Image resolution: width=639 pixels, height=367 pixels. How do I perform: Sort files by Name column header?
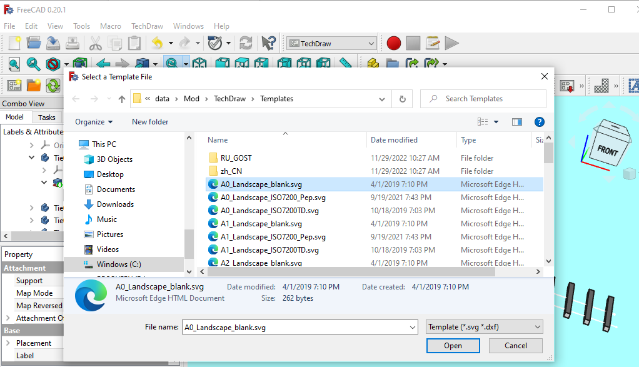tap(285, 139)
